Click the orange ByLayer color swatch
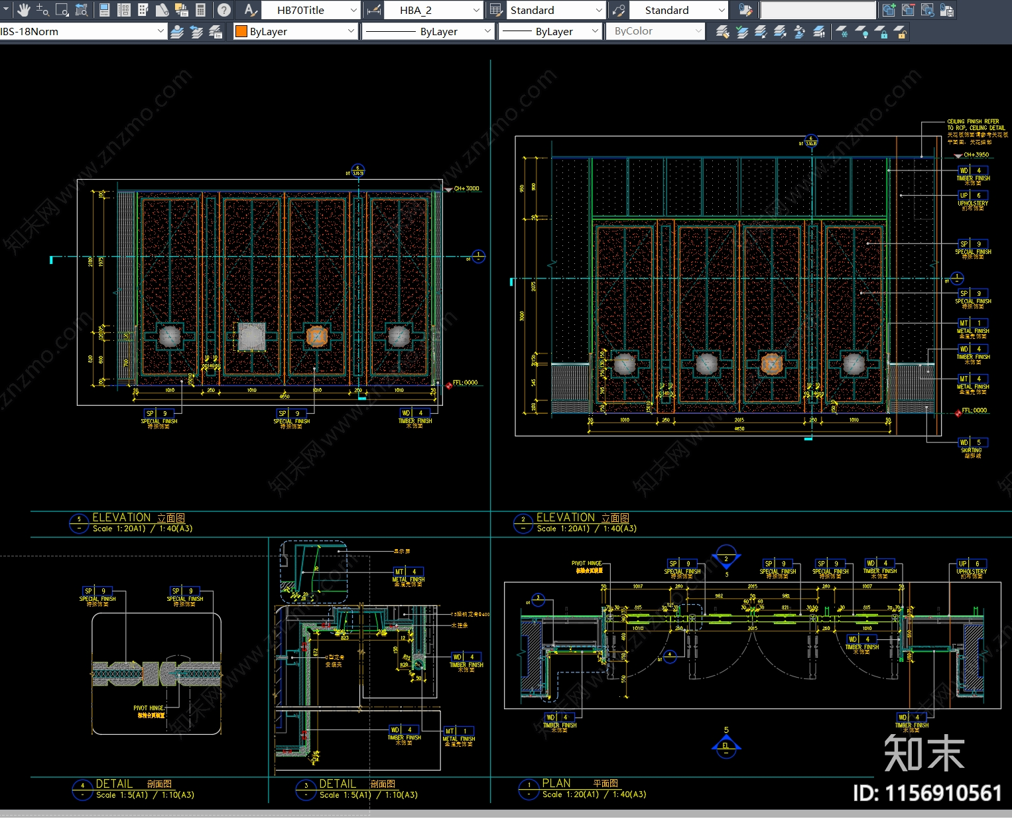The height and width of the screenshot is (819, 1012). pyautogui.click(x=241, y=31)
